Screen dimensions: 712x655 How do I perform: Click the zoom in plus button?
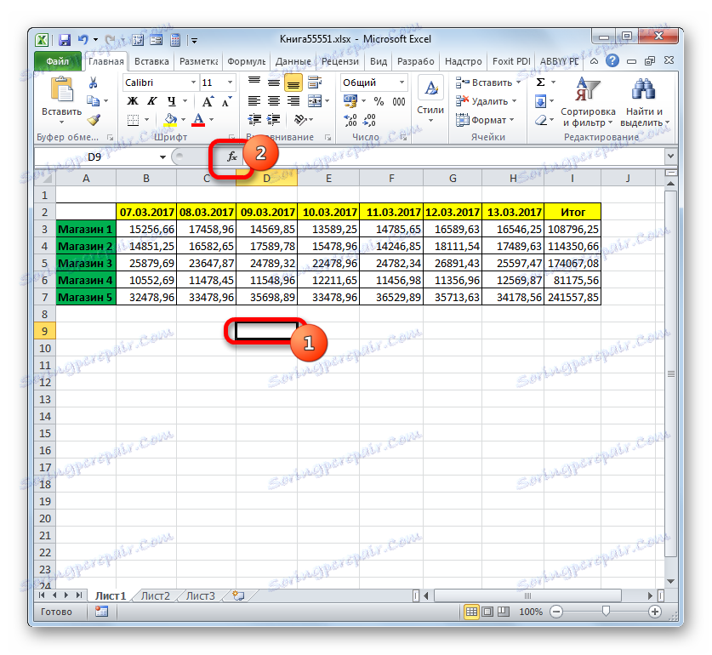[x=655, y=612]
